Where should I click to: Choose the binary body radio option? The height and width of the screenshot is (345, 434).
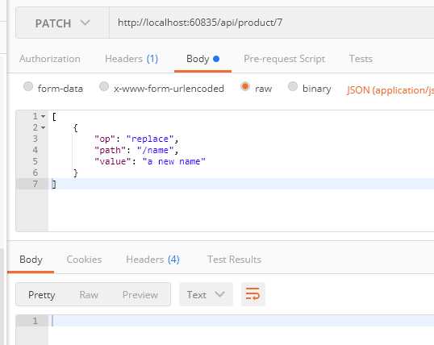tap(293, 86)
